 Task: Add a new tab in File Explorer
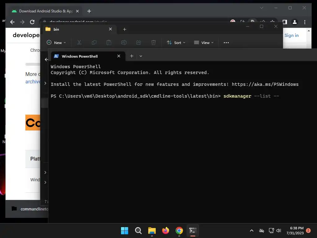pos(124,29)
